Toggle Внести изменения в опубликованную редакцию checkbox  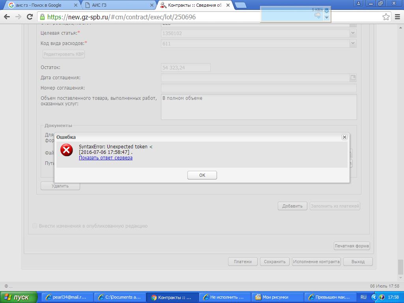click(35, 226)
